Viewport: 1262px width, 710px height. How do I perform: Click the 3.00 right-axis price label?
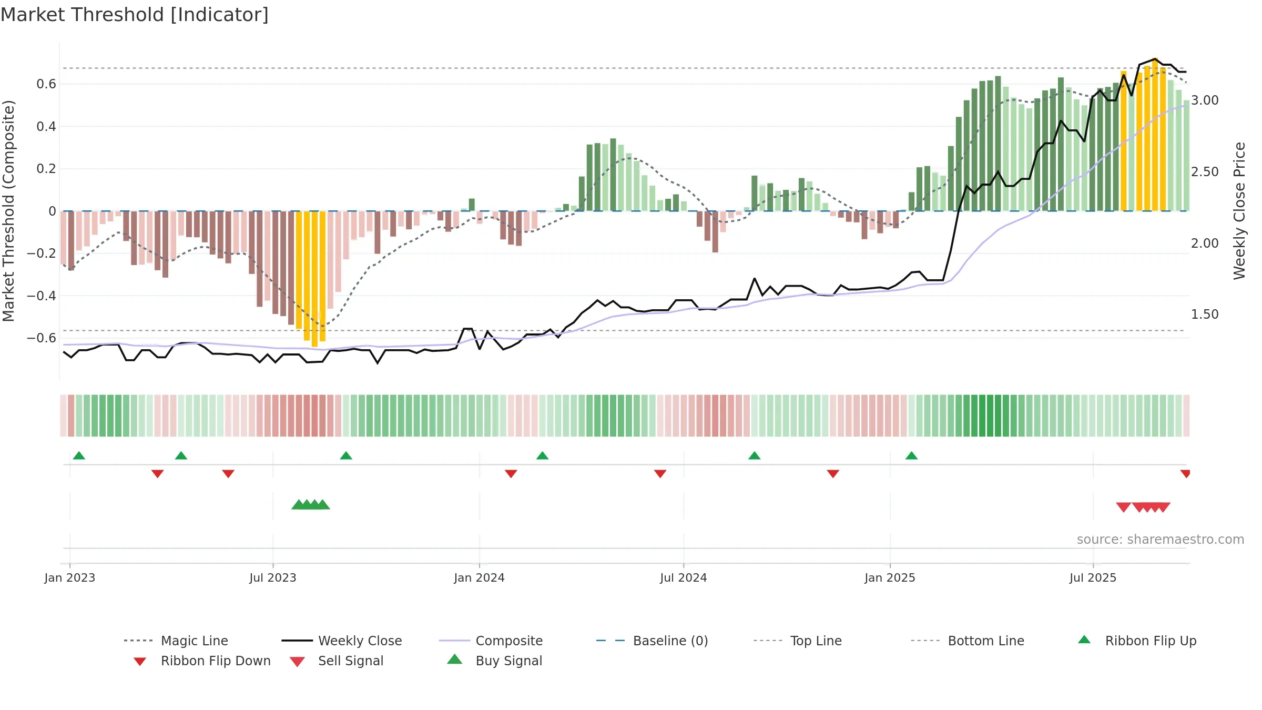click(x=1205, y=100)
